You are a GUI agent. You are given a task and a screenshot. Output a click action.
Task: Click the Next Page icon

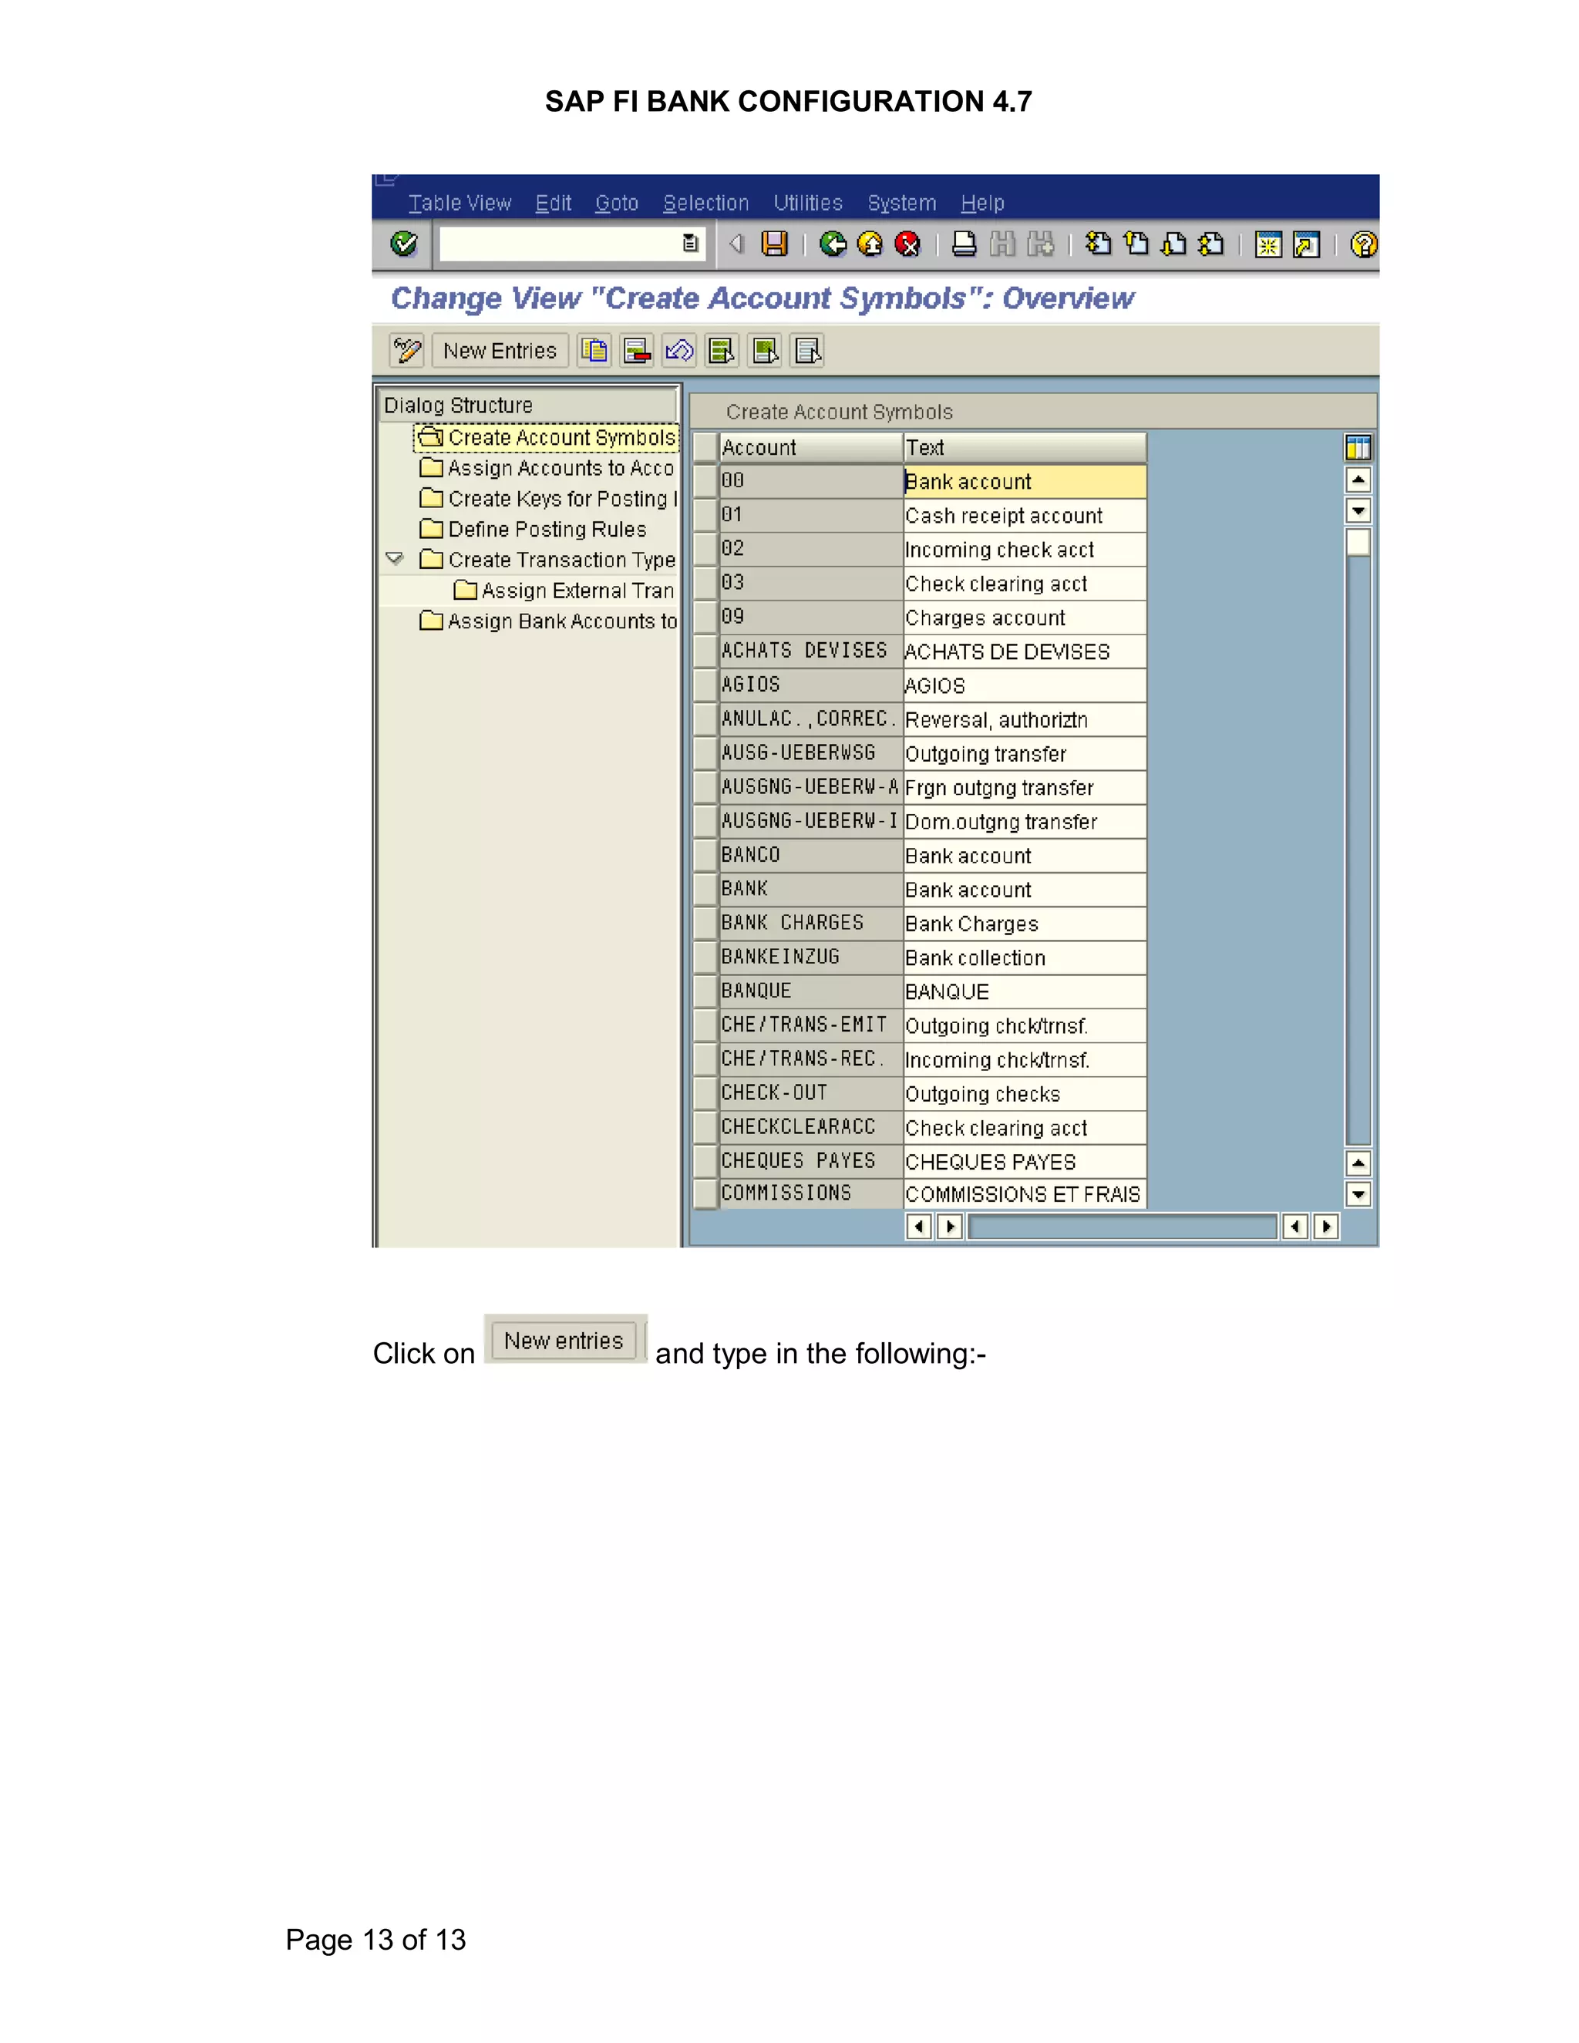coord(1173,244)
